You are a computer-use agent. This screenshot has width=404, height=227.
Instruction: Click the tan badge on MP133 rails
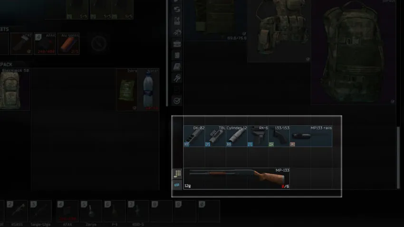click(292, 144)
